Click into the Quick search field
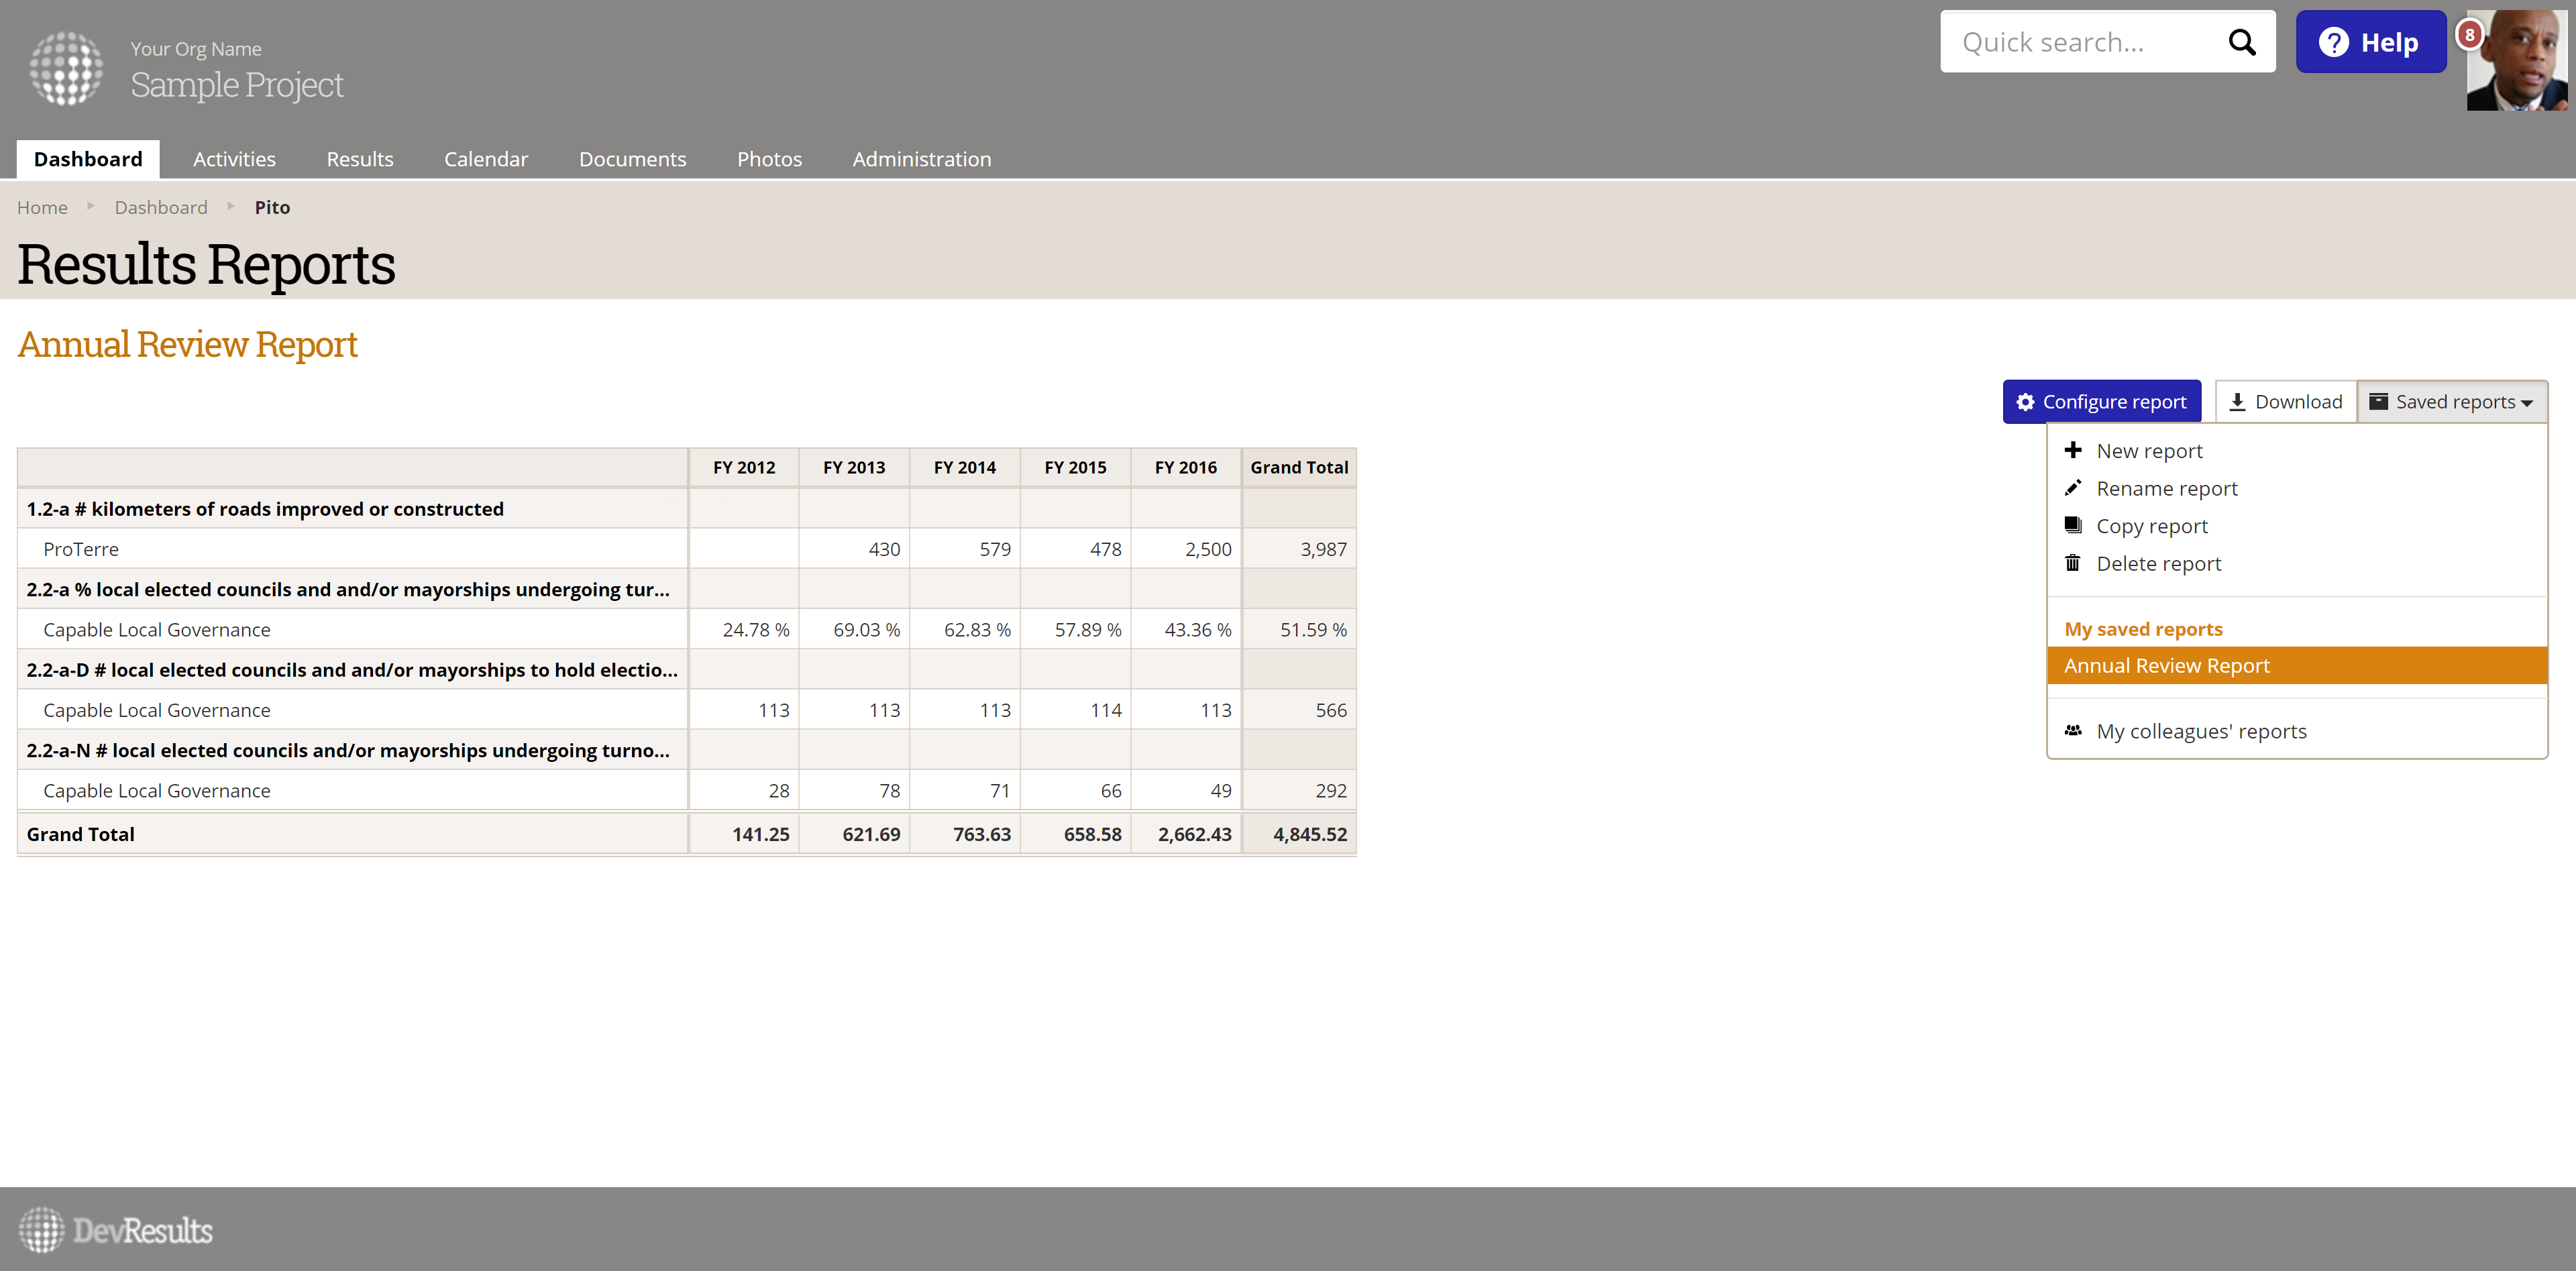 pos(2080,42)
